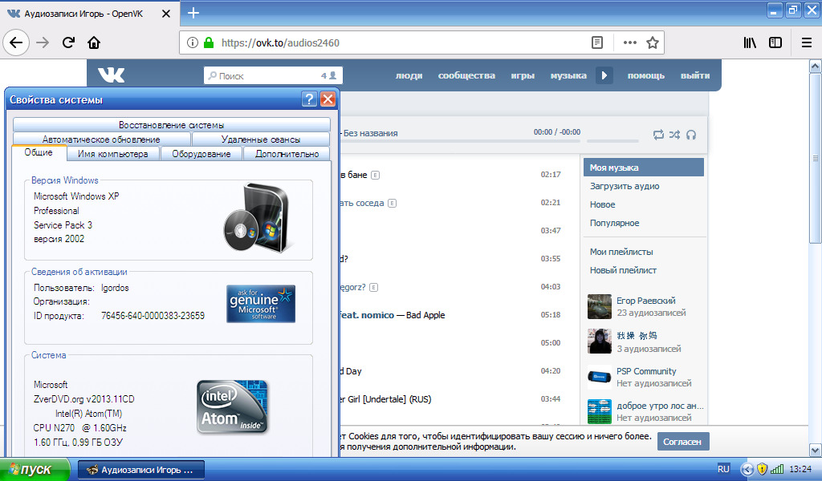Switch to Удаленные сеансы tab

[261, 139]
